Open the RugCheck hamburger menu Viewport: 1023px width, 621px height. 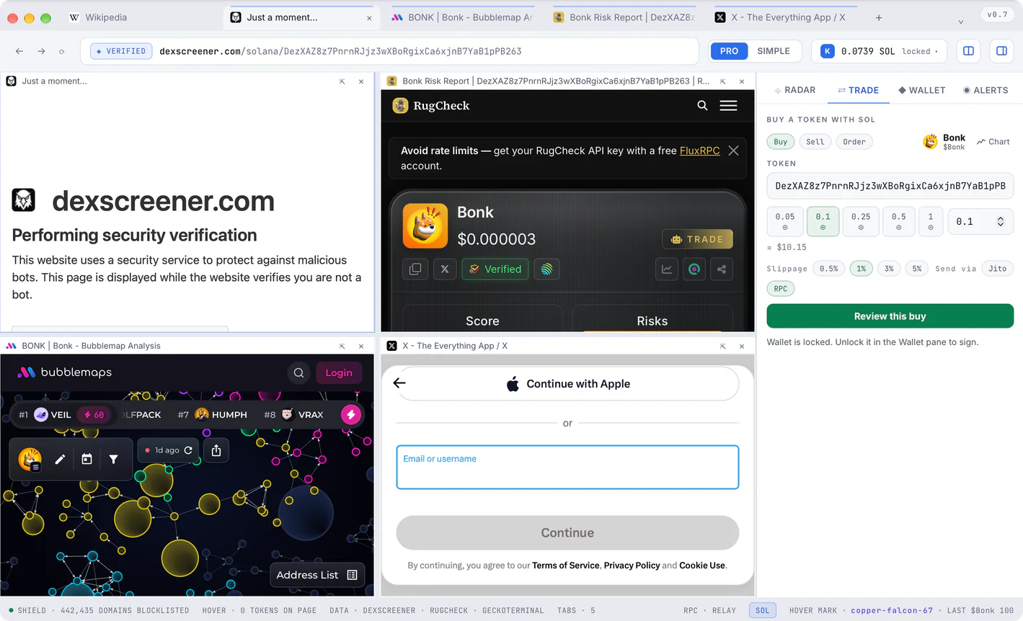pos(728,105)
